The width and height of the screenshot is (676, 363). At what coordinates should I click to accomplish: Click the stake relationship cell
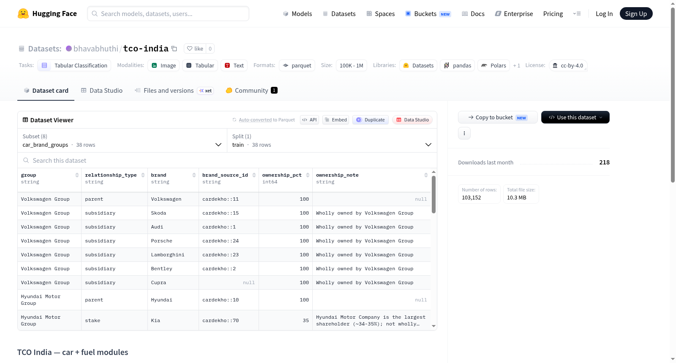(114, 320)
